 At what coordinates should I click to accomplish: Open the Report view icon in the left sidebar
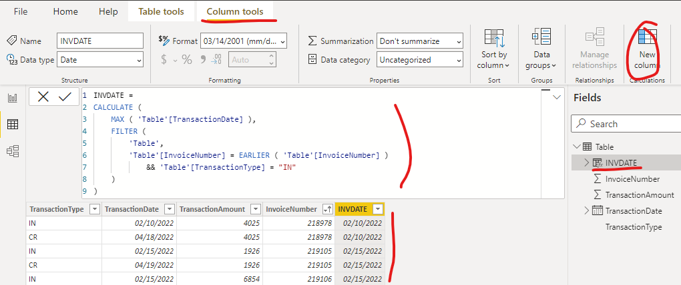(13, 98)
